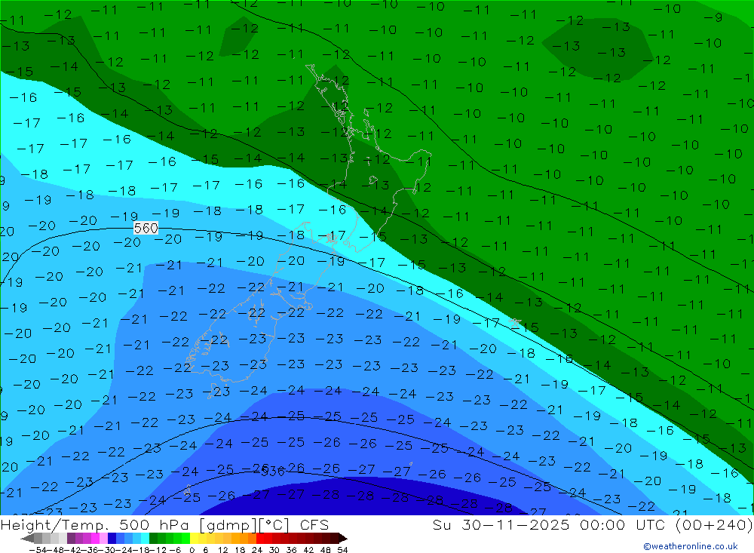Click the dark maroon right arrow of legend
Viewport: 754px width, 553px height.
pyautogui.click(x=343, y=539)
